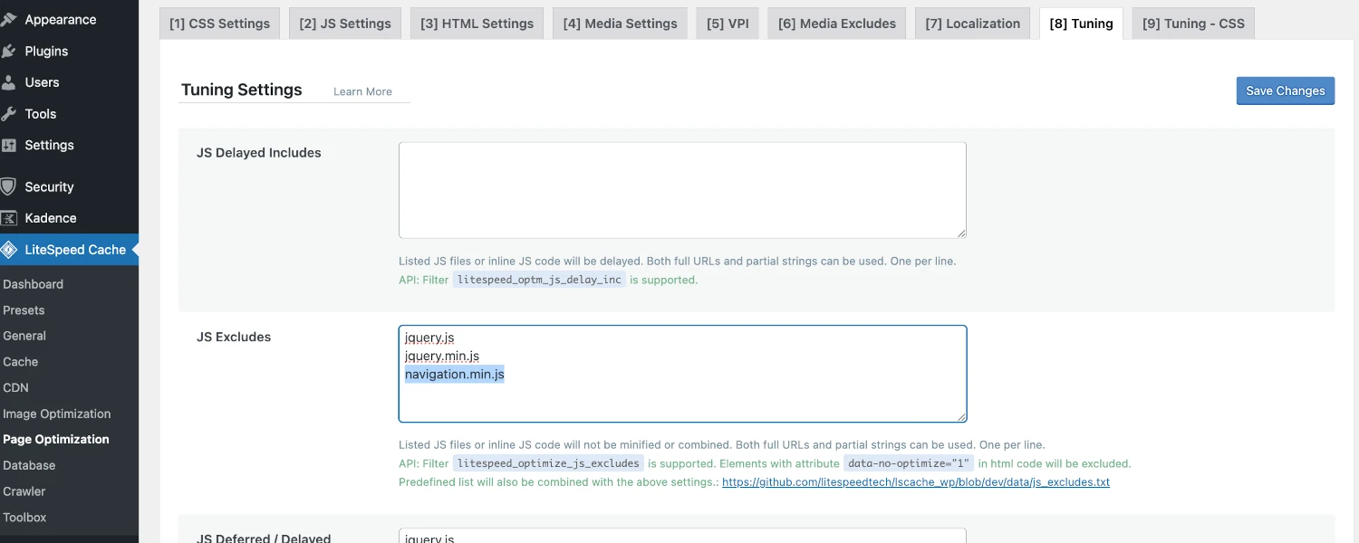The width and height of the screenshot is (1359, 543).
Task: Switch to [7] Localization tab
Action: click(972, 24)
